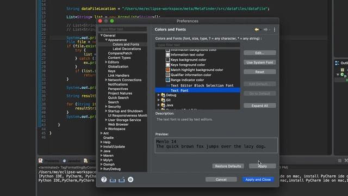The width and height of the screenshot is (348, 196).
Task: Close the Preferences dialog with red button
Action: tap(100, 21)
